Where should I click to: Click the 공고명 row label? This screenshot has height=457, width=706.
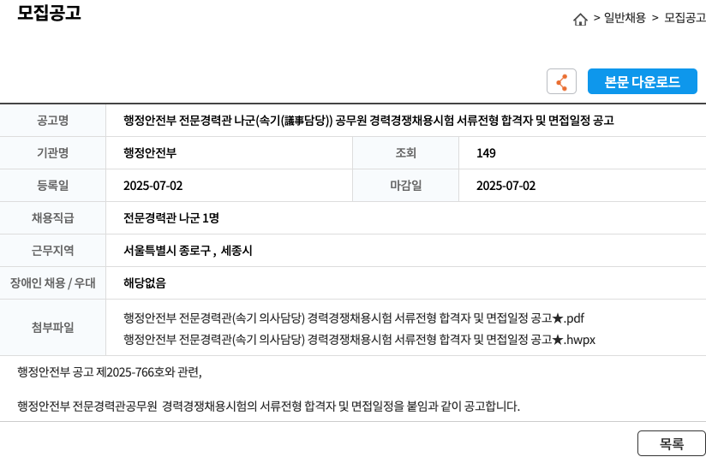tap(52, 120)
